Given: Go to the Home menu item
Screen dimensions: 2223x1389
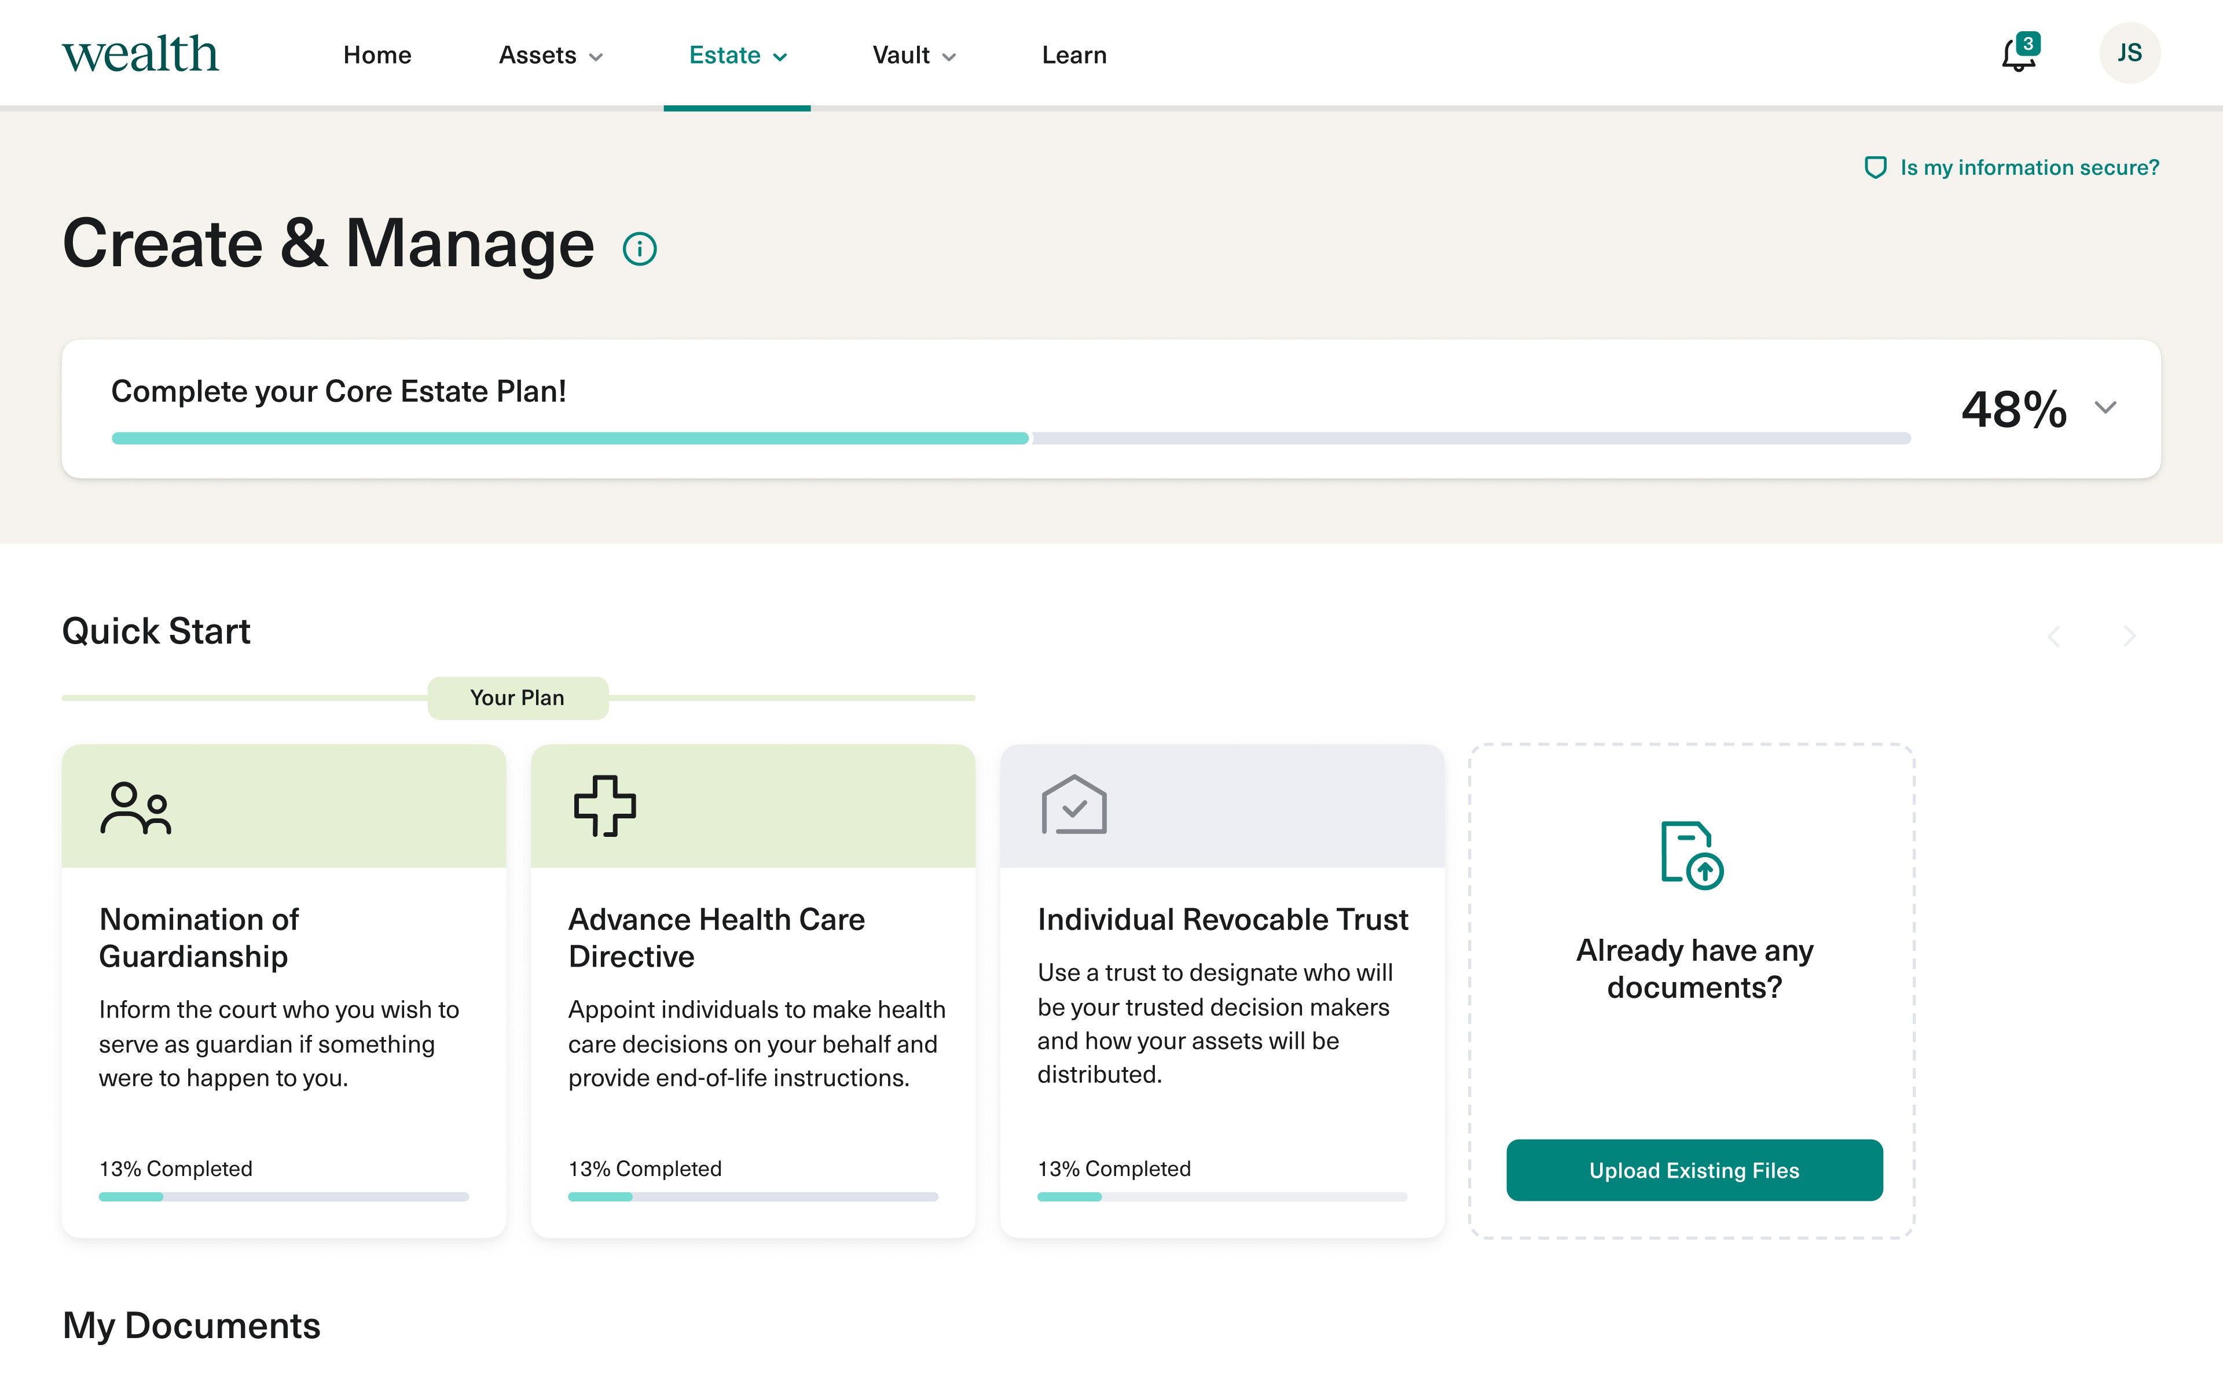Looking at the screenshot, I should coord(377,55).
